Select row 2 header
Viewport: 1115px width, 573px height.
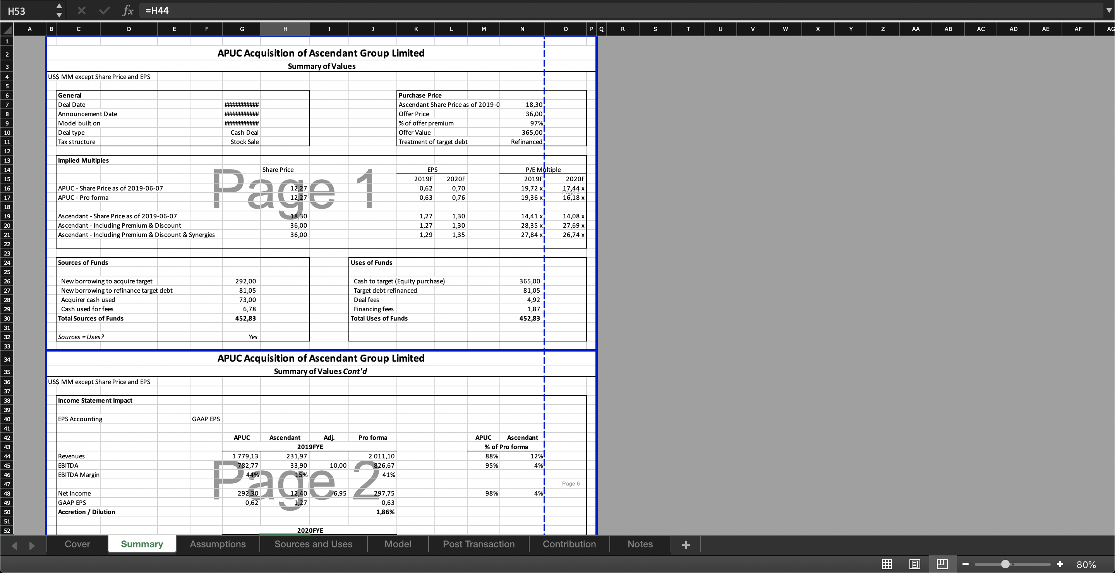pyautogui.click(x=7, y=54)
